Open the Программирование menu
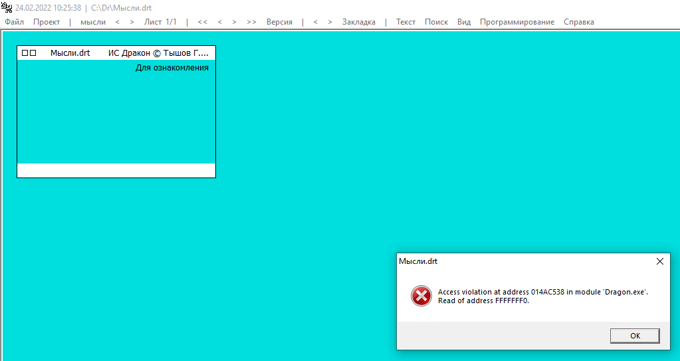Image resolution: width=680 pixels, height=361 pixels. click(517, 22)
